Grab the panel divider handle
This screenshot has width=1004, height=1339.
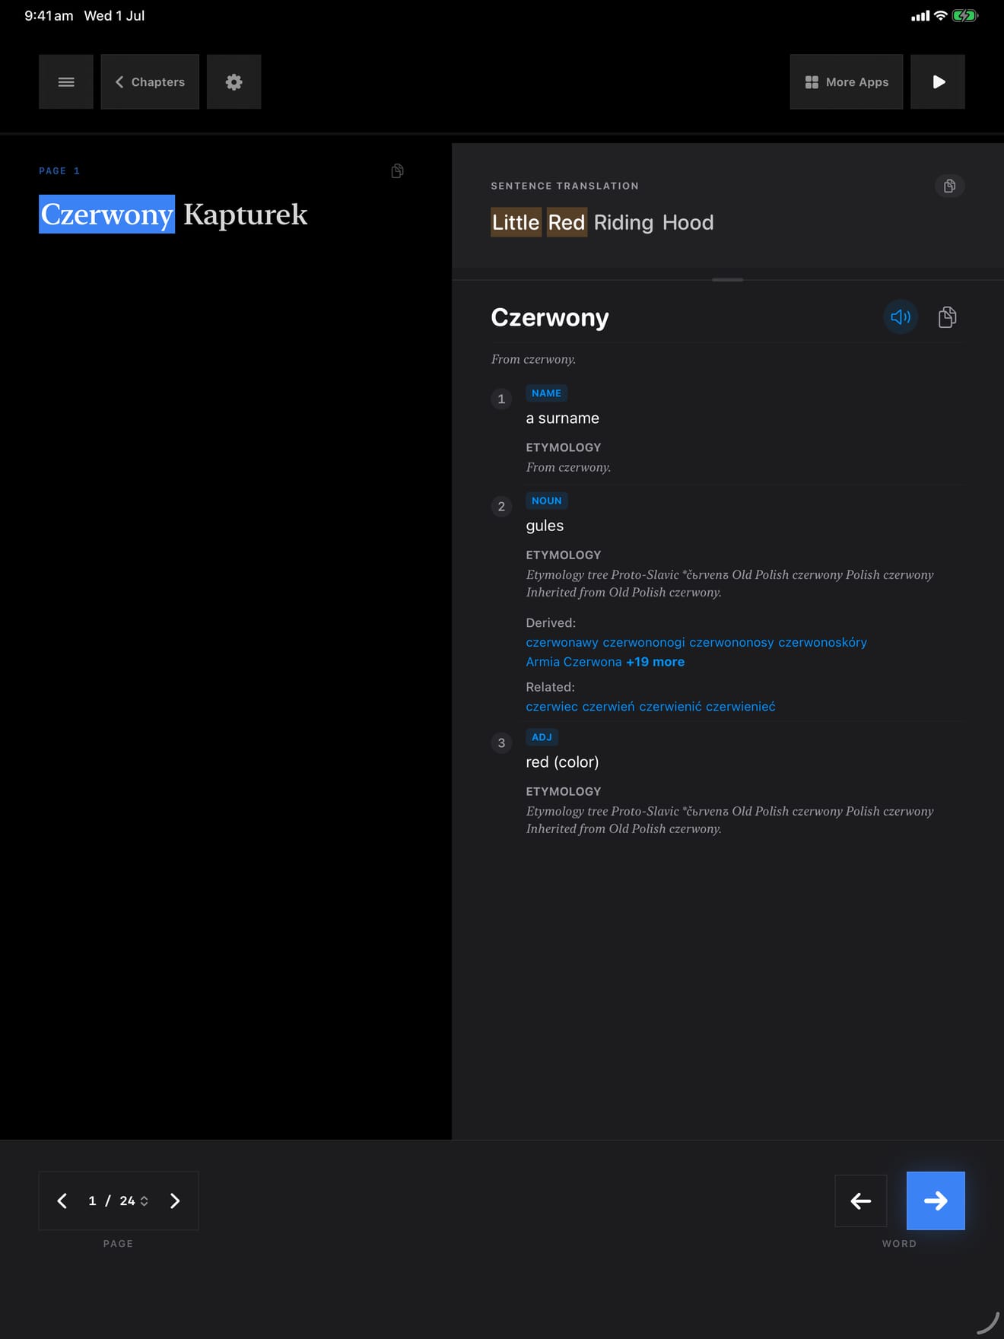tap(727, 280)
